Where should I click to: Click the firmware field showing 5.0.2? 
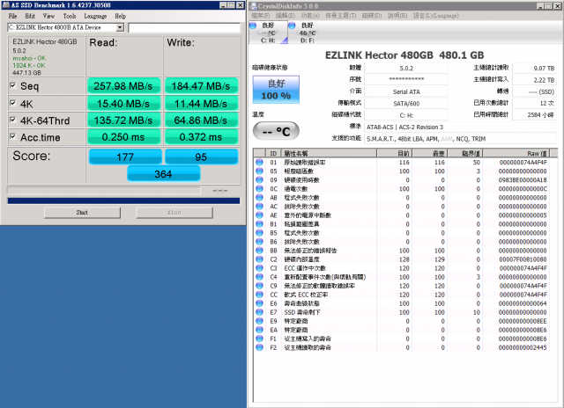tap(406, 69)
